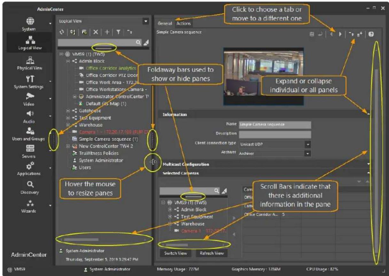The width and height of the screenshot is (389, 276).
Task: Clear the Logical View search with eraser icon
Action: coord(145,42)
